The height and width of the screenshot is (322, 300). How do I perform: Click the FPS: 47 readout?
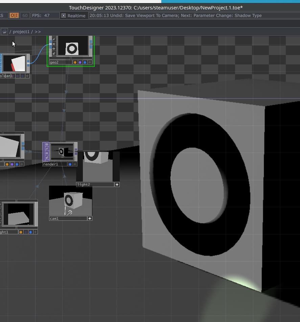[x=45, y=16]
